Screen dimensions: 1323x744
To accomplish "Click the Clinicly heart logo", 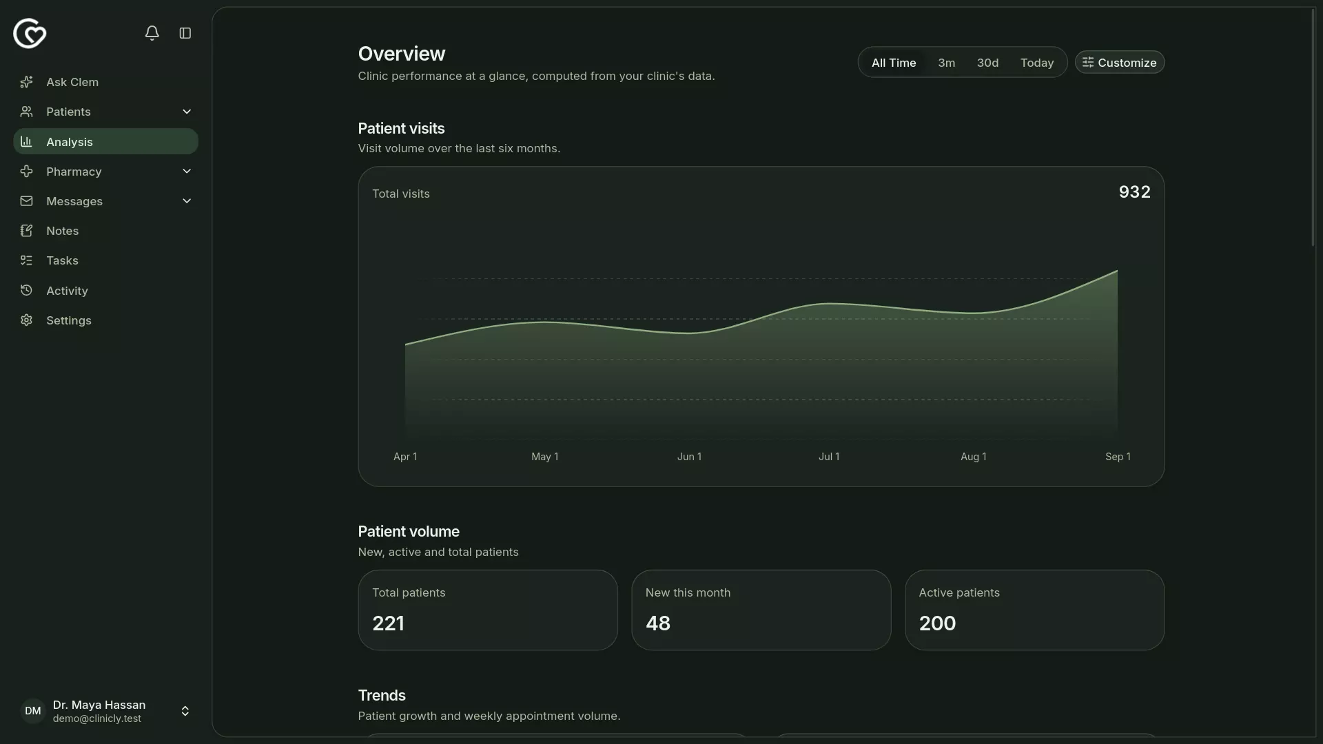I will (30, 33).
